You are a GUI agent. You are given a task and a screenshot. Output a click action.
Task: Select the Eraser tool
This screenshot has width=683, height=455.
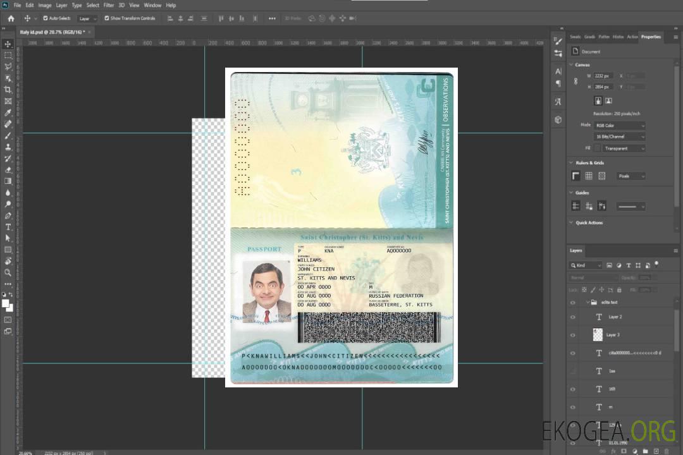(x=8, y=170)
